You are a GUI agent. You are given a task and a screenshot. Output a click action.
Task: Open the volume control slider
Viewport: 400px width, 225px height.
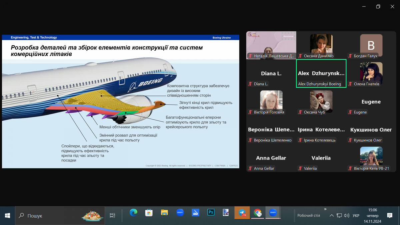click(347, 216)
